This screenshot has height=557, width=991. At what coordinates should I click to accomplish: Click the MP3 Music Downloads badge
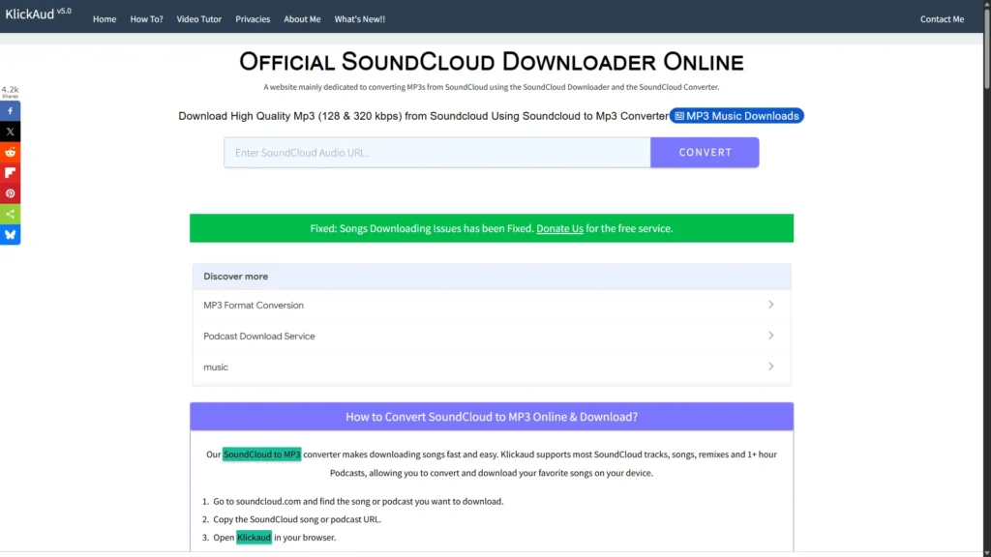(736, 116)
